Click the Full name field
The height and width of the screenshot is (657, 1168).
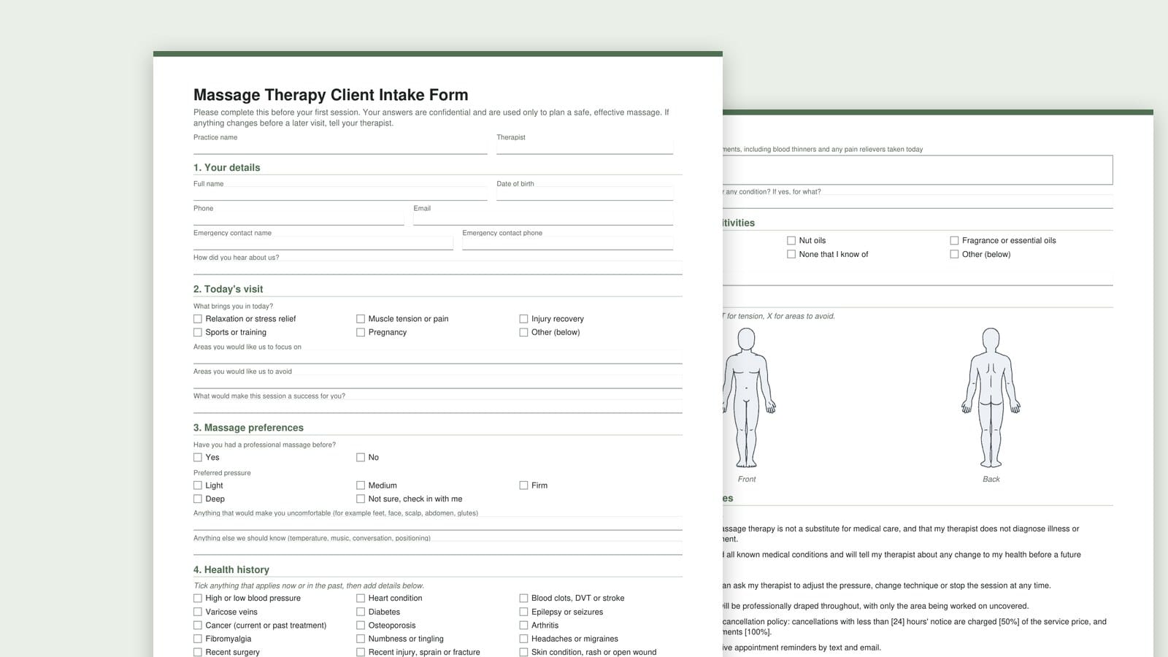pos(340,194)
